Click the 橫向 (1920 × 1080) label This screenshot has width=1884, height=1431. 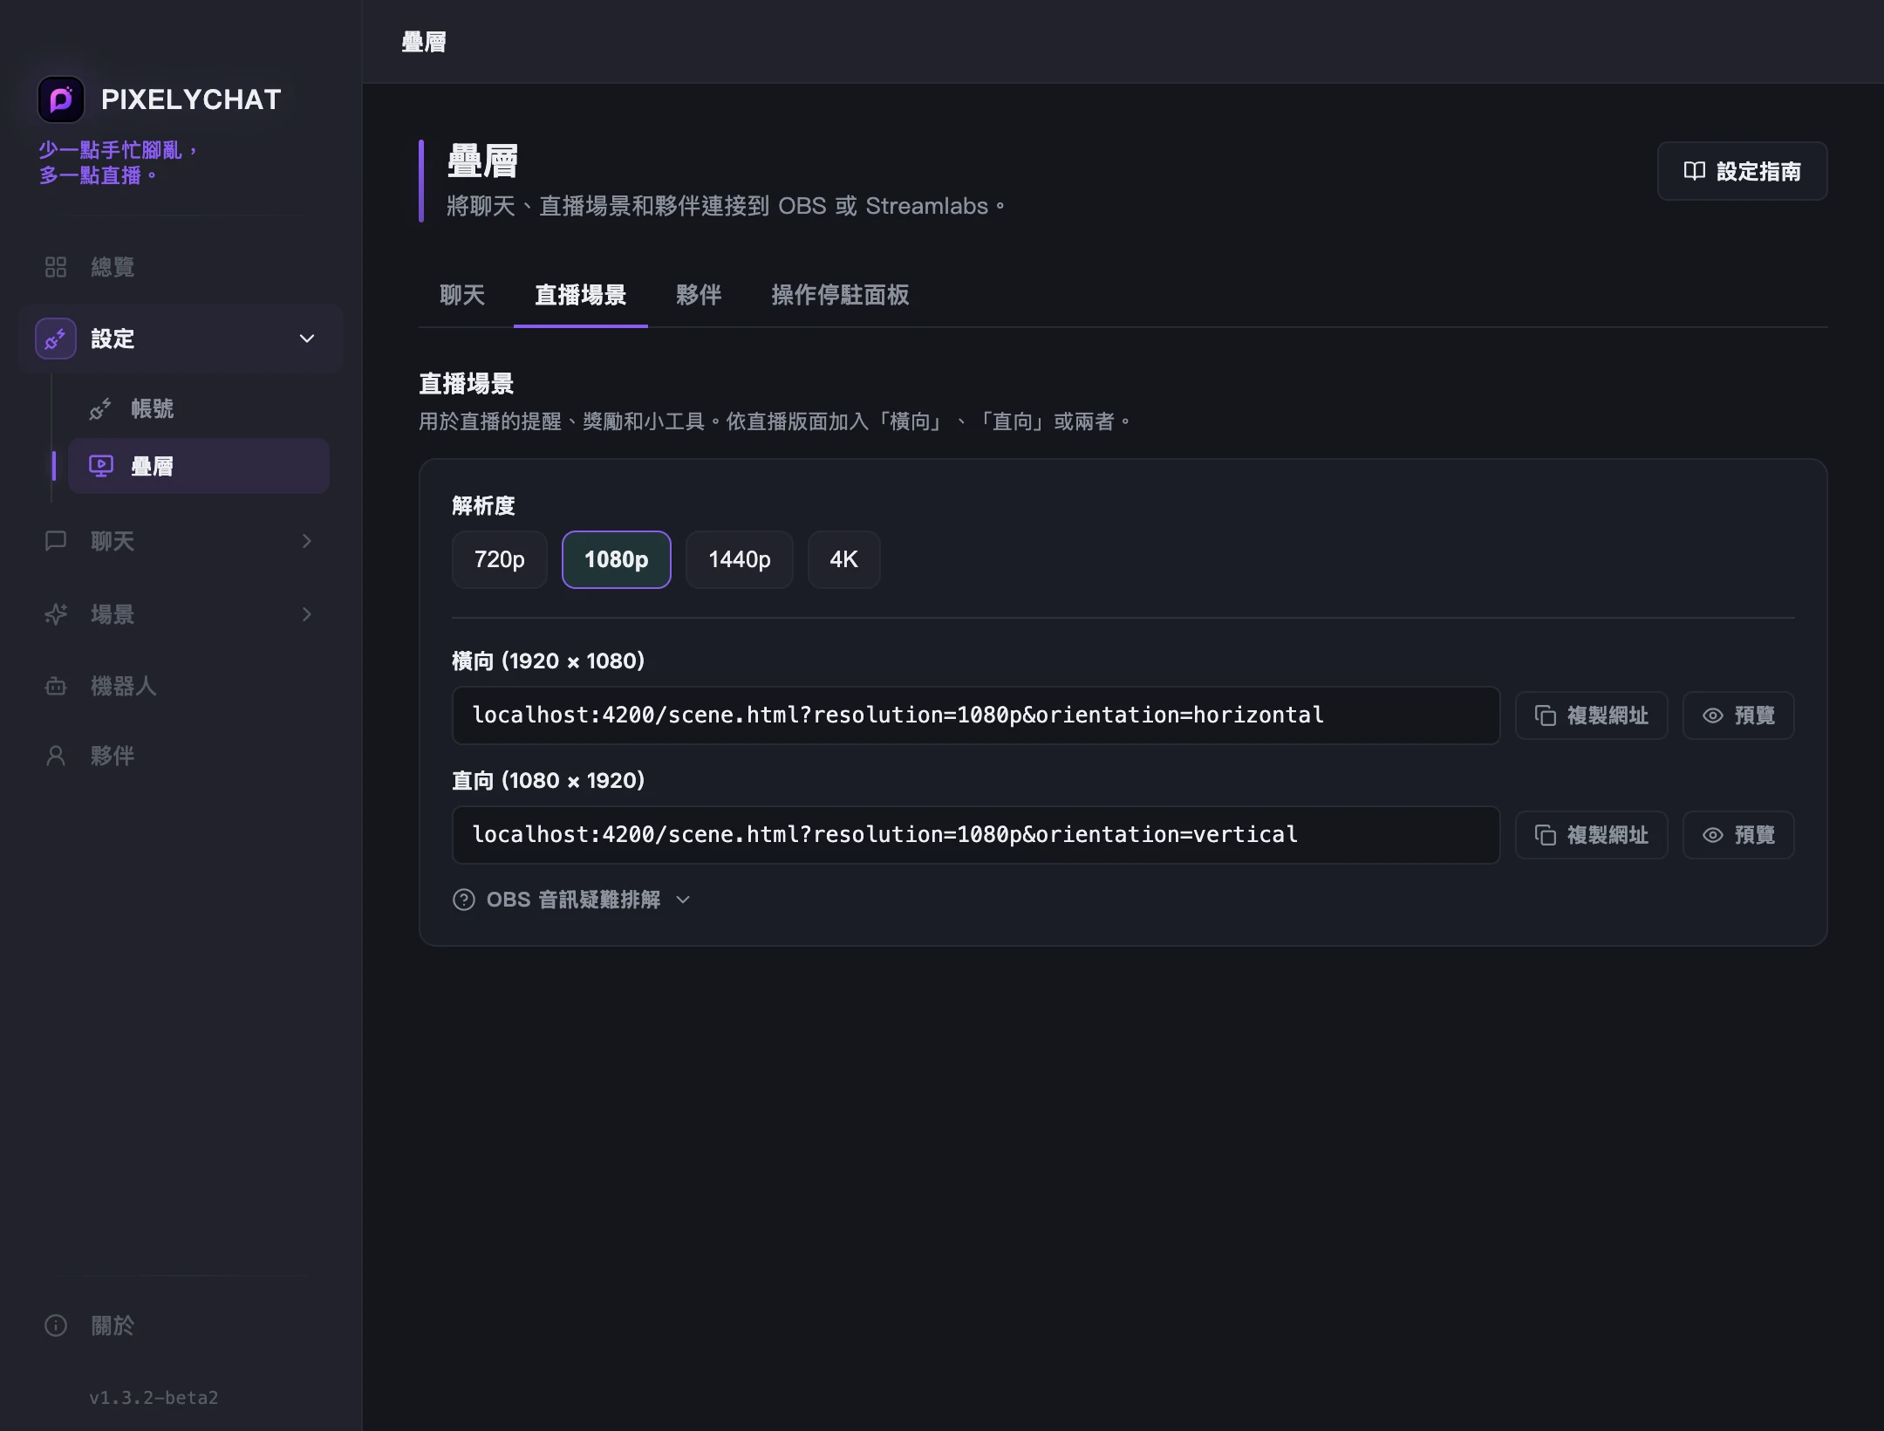click(548, 661)
